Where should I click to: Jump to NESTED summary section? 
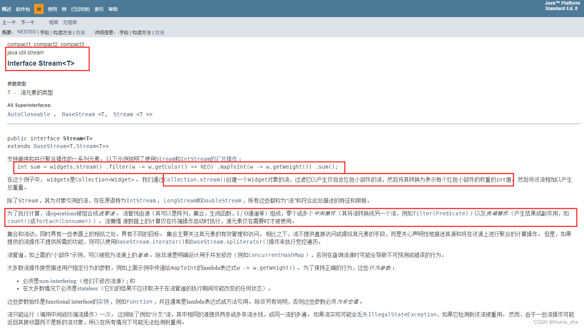[x=27, y=32]
